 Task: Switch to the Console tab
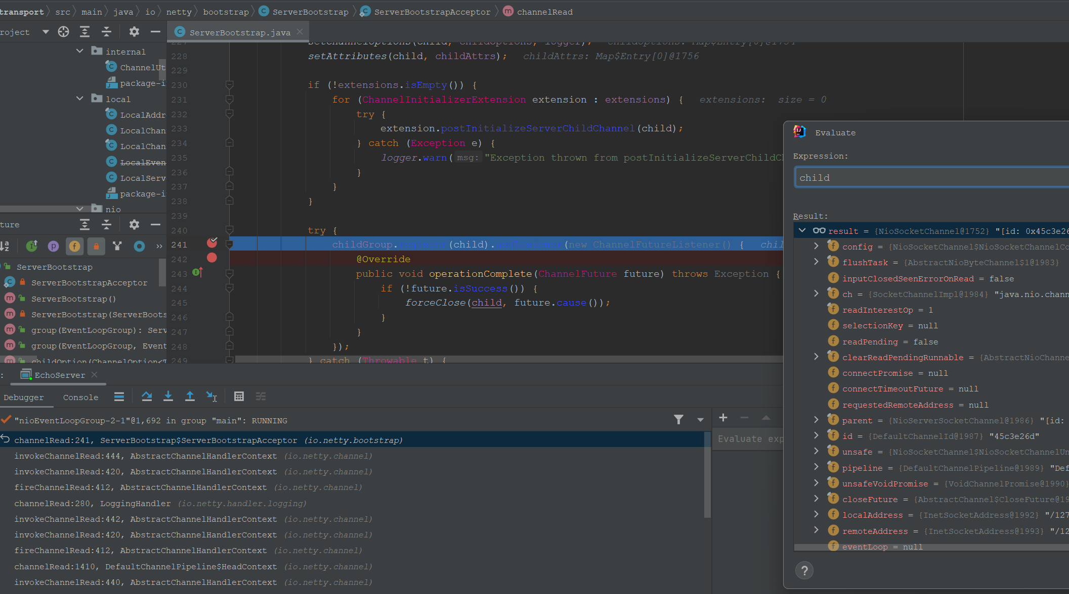tap(80, 398)
